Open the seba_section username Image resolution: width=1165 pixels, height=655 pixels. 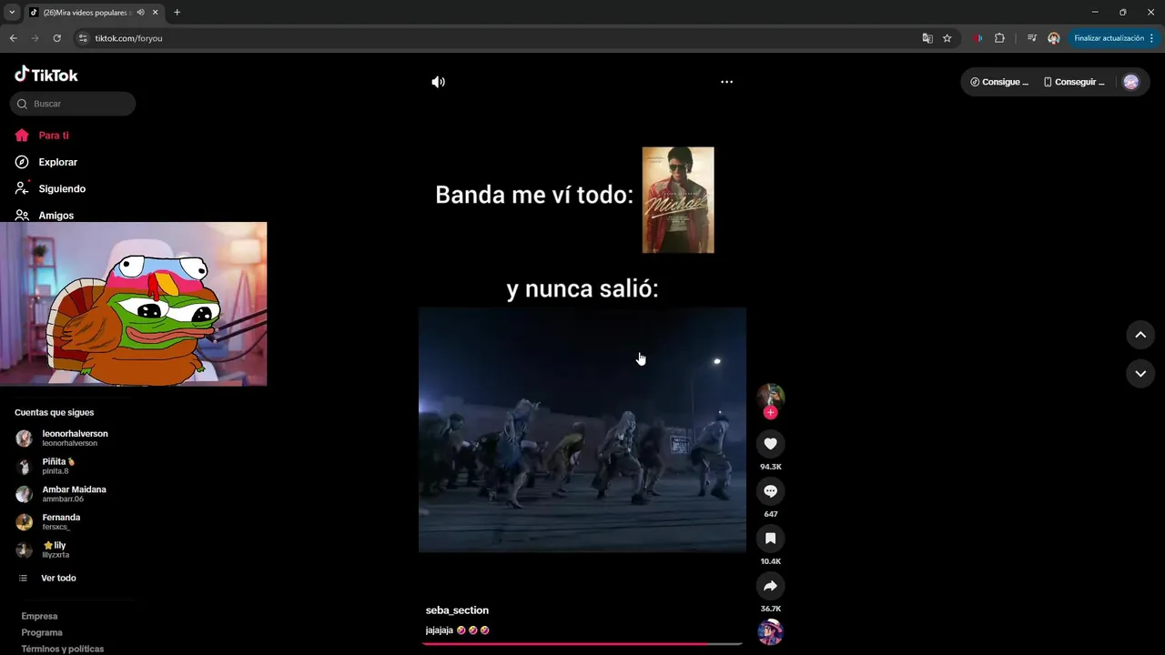[457, 610]
